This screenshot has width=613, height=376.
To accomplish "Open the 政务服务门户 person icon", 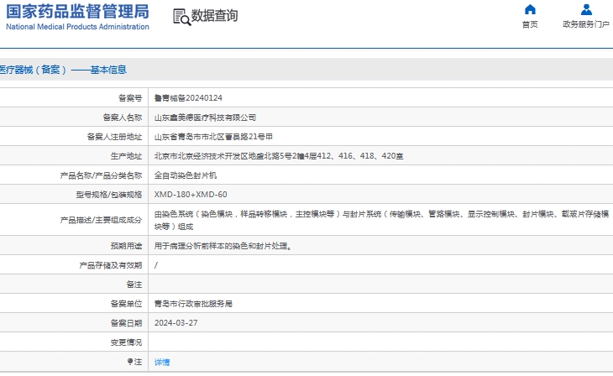I will 586,9.
